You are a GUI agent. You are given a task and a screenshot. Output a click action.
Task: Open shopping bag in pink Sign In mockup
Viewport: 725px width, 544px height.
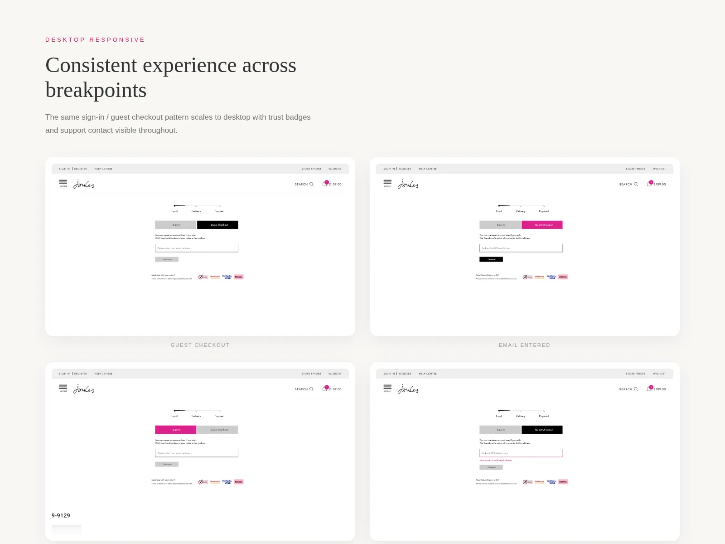pyautogui.click(x=325, y=389)
